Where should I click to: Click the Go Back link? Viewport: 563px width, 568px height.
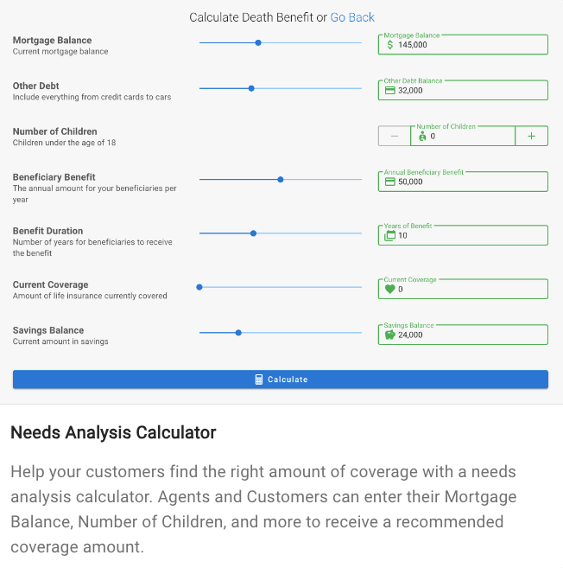pyautogui.click(x=352, y=17)
